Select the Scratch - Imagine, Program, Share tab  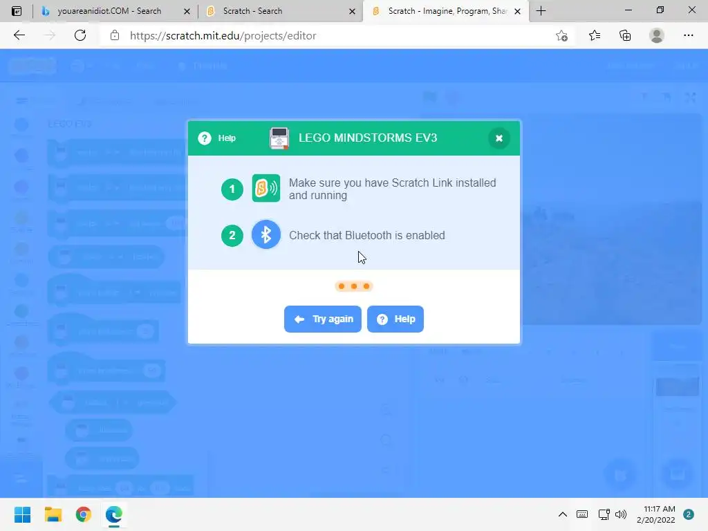pos(447,11)
